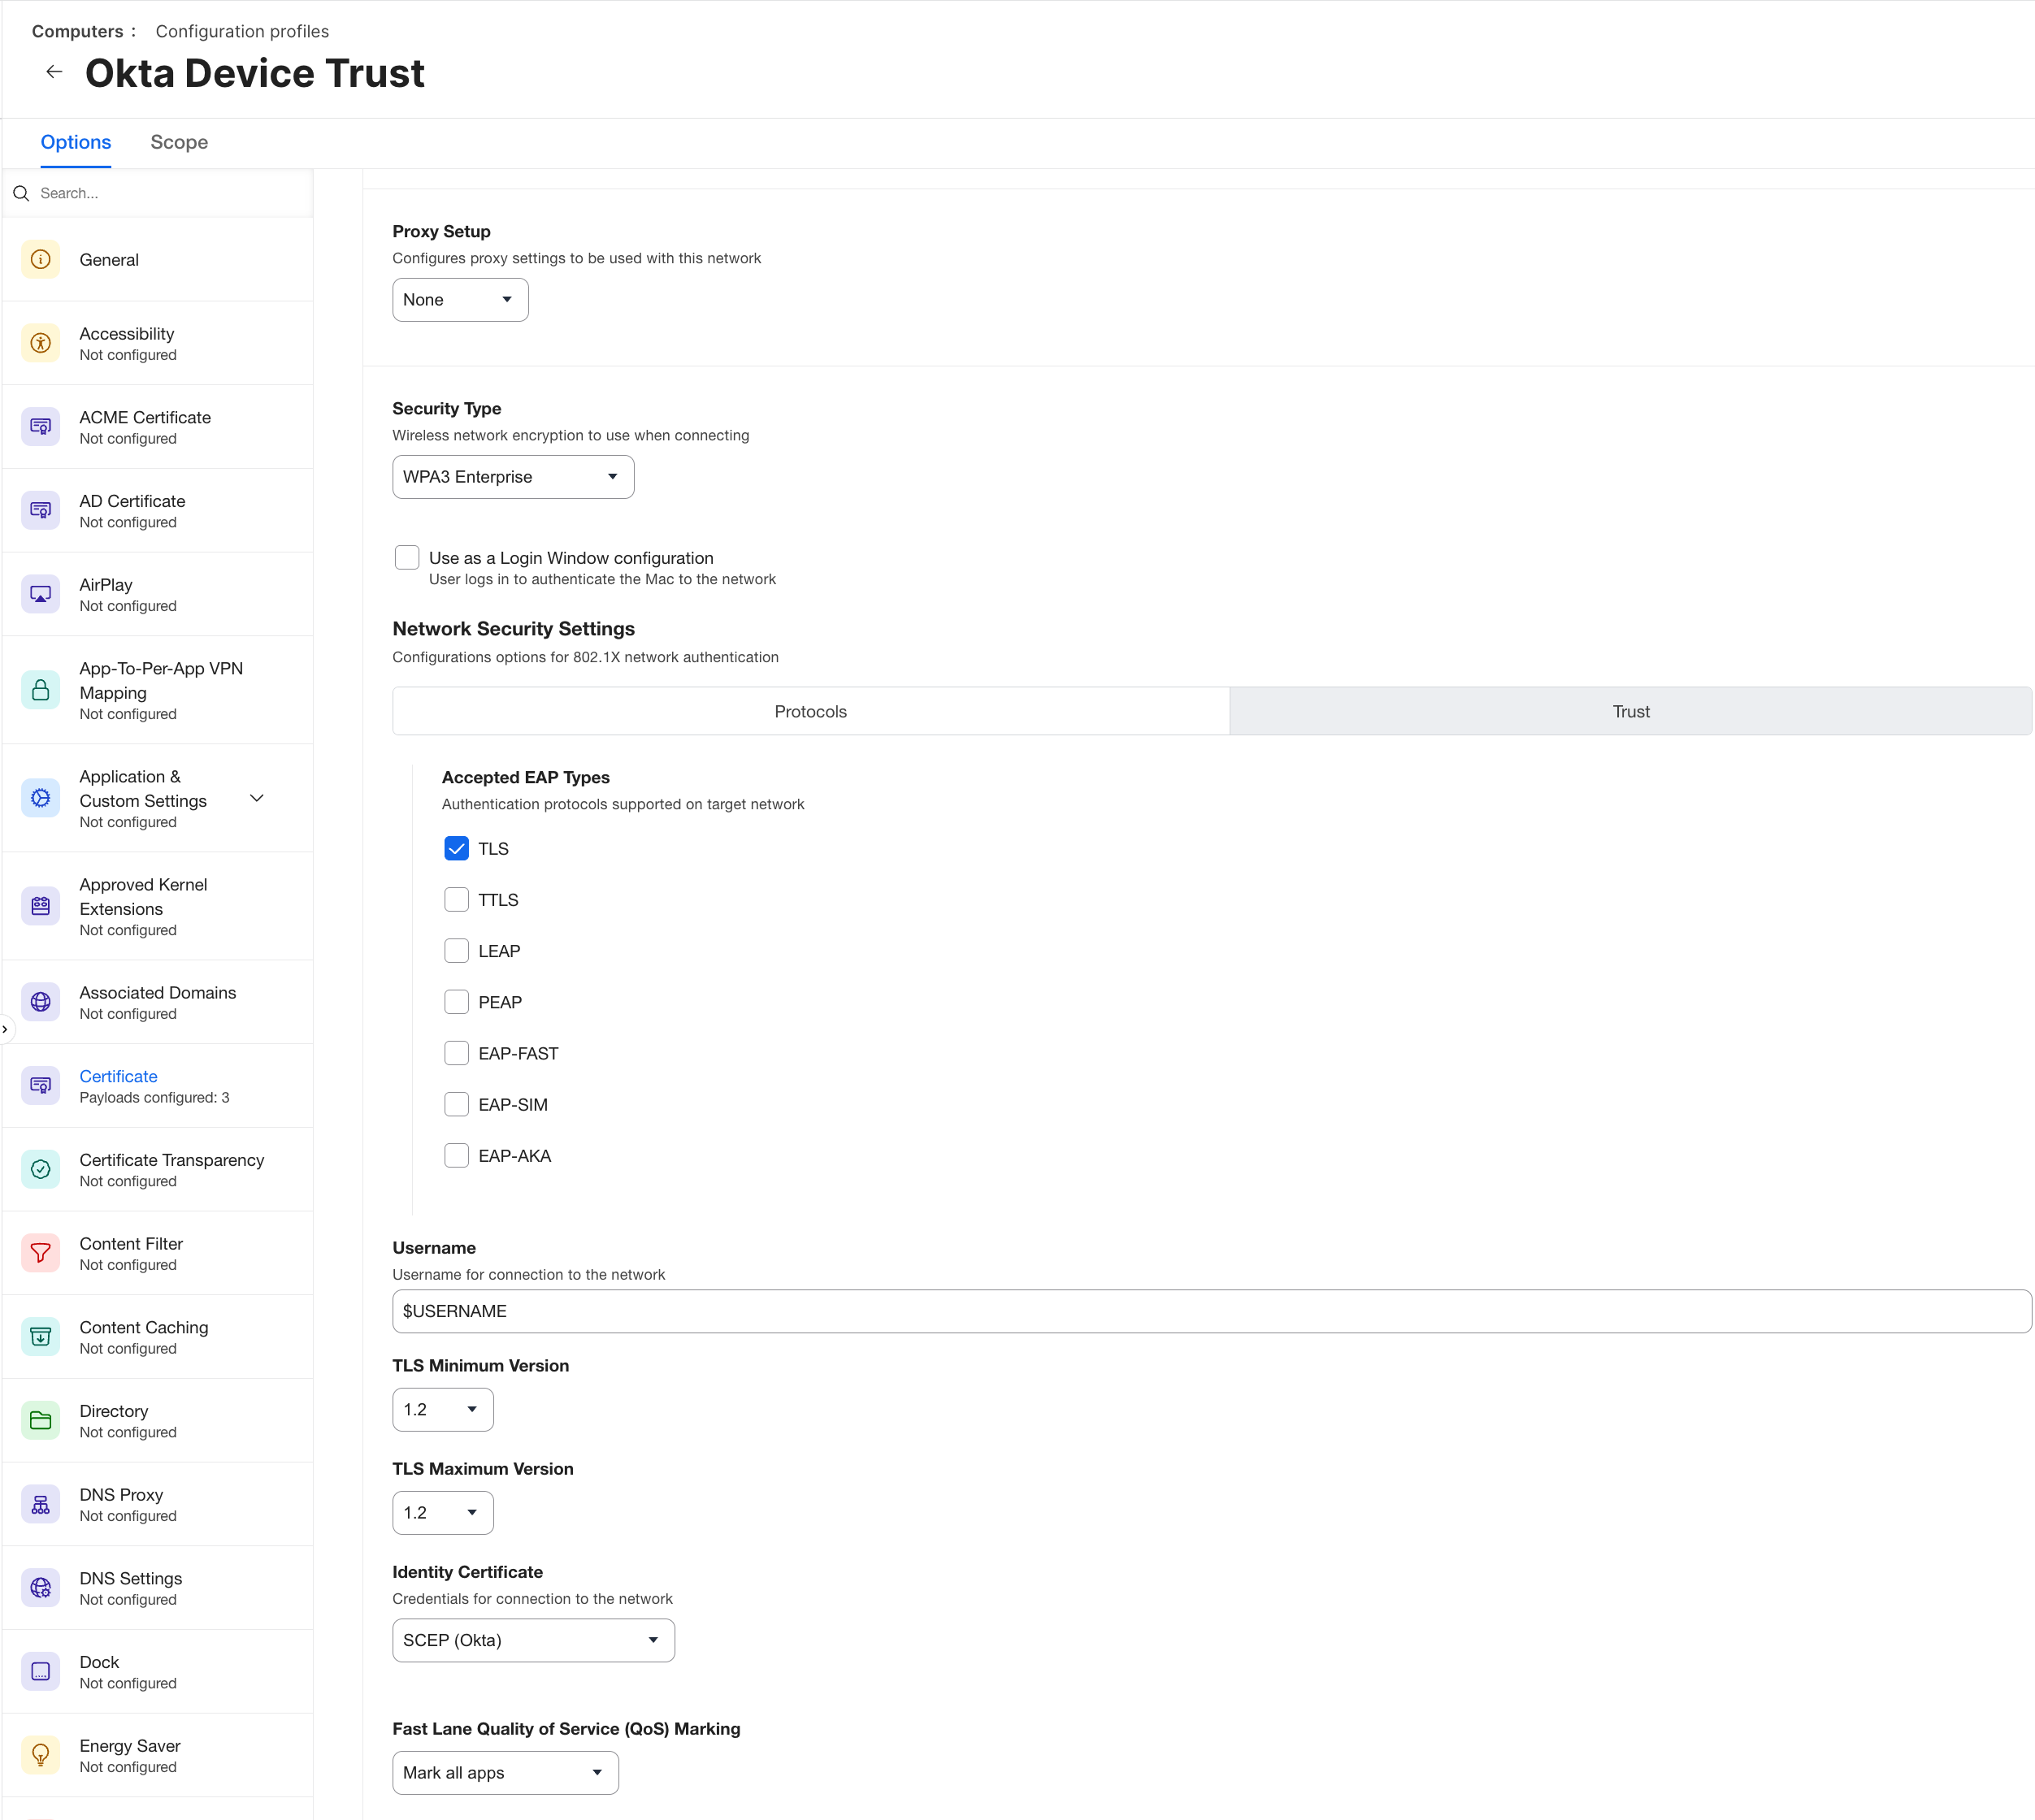The image size is (2035, 1820).
Task: Click the Application & Custom Settings gear icon
Action: click(x=41, y=798)
